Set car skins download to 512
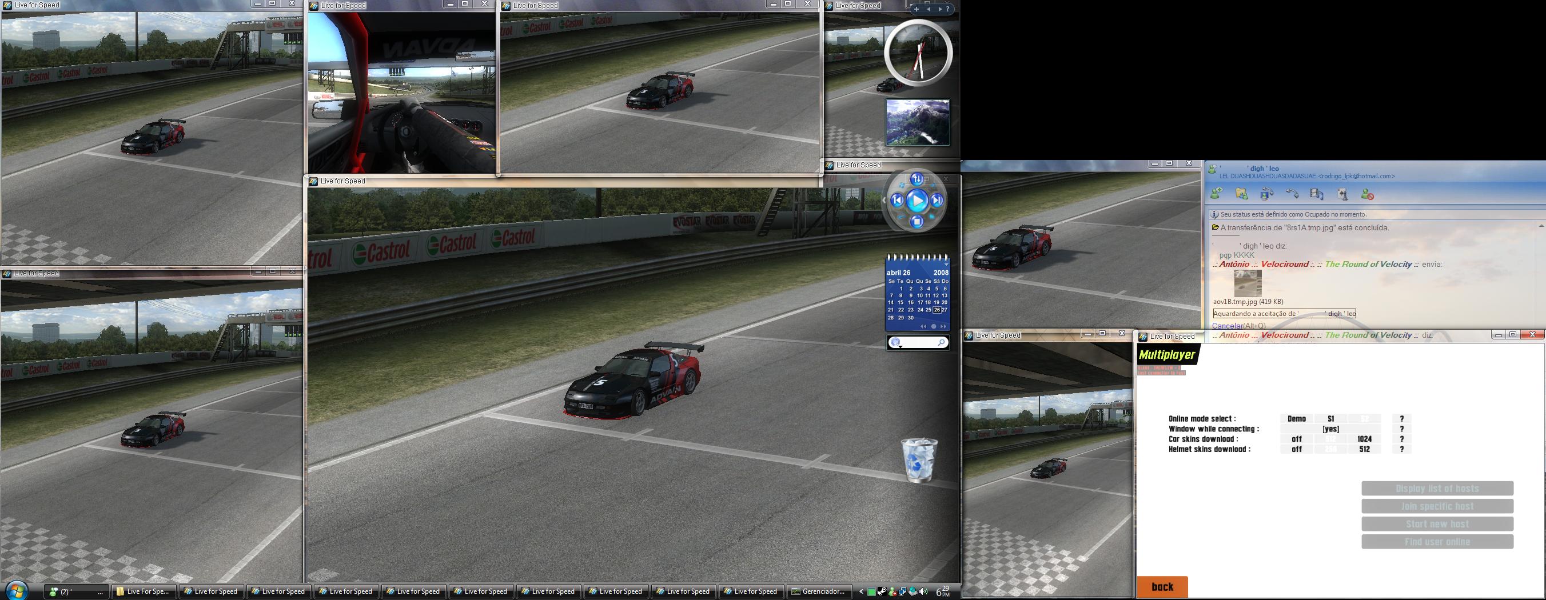This screenshot has height=600, width=1546. tap(1330, 439)
